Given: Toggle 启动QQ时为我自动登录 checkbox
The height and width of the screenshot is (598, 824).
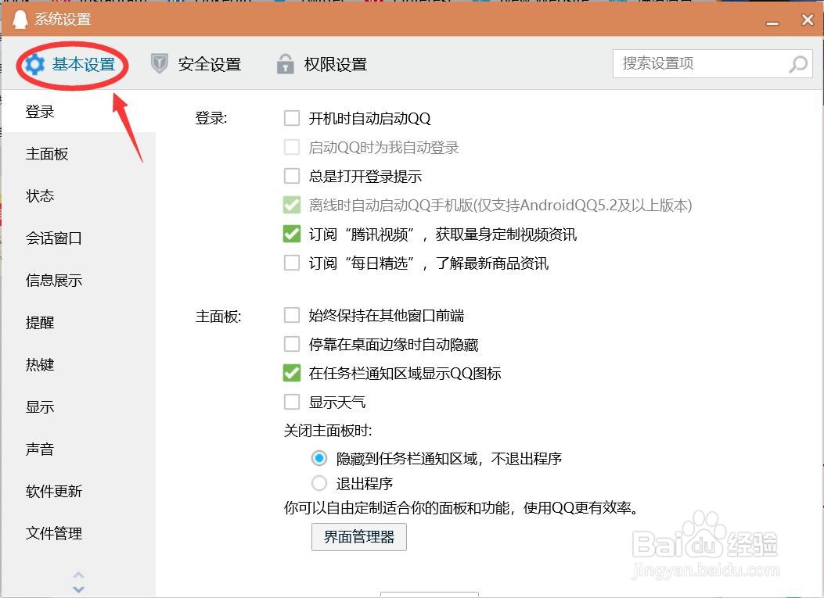Looking at the screenshot, I should click(x=292, y=147).
